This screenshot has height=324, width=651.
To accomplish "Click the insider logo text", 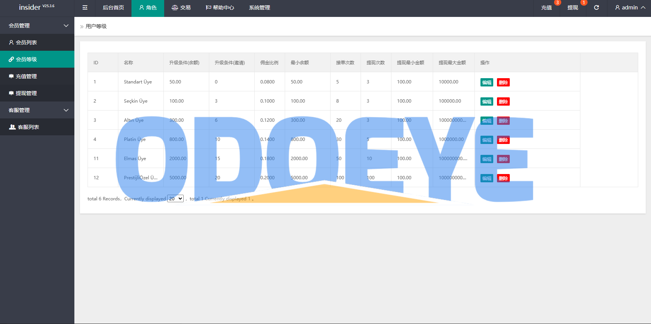I will 30,8.
